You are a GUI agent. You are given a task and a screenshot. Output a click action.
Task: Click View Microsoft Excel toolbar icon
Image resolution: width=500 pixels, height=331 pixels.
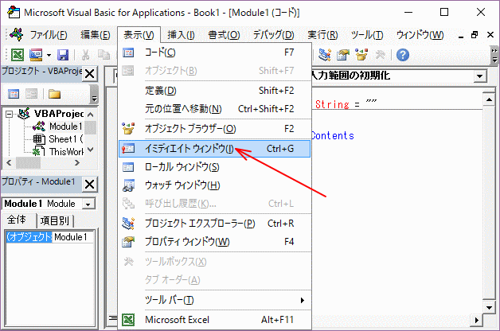[18, 55]
